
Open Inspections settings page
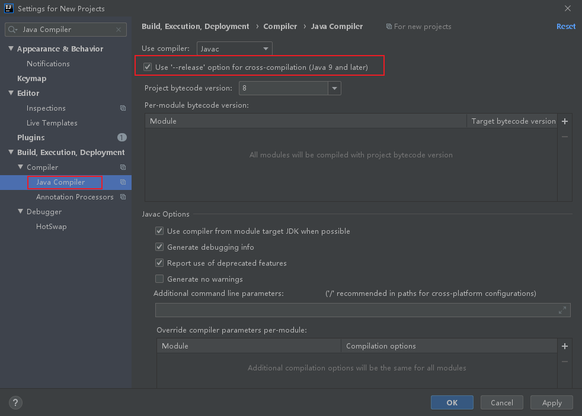[46, 108]
